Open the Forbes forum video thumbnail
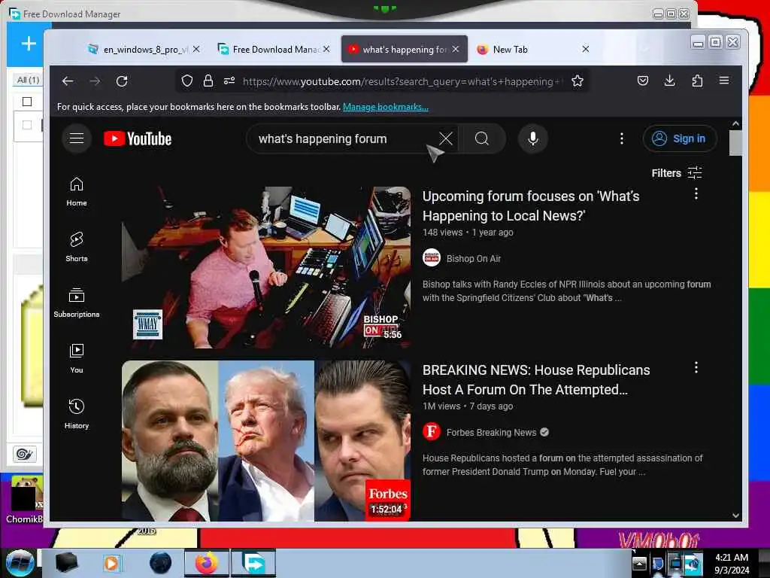Viewport: 770px width, 578px height. point(265,440)
